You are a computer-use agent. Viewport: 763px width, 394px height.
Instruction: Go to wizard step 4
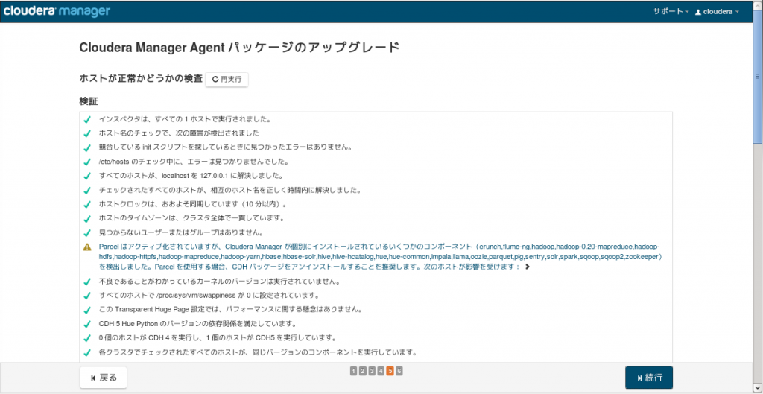pyautogui.click(x=381, y=371)
